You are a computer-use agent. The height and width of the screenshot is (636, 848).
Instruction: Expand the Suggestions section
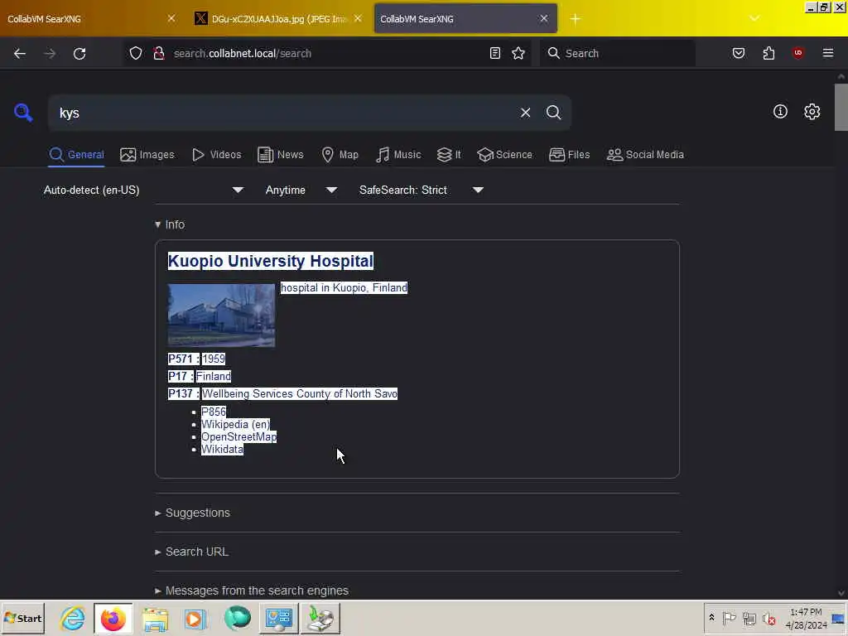tap(192, 513)
